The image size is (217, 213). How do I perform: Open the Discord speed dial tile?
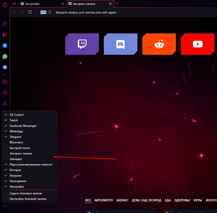(x=121, y=44)
